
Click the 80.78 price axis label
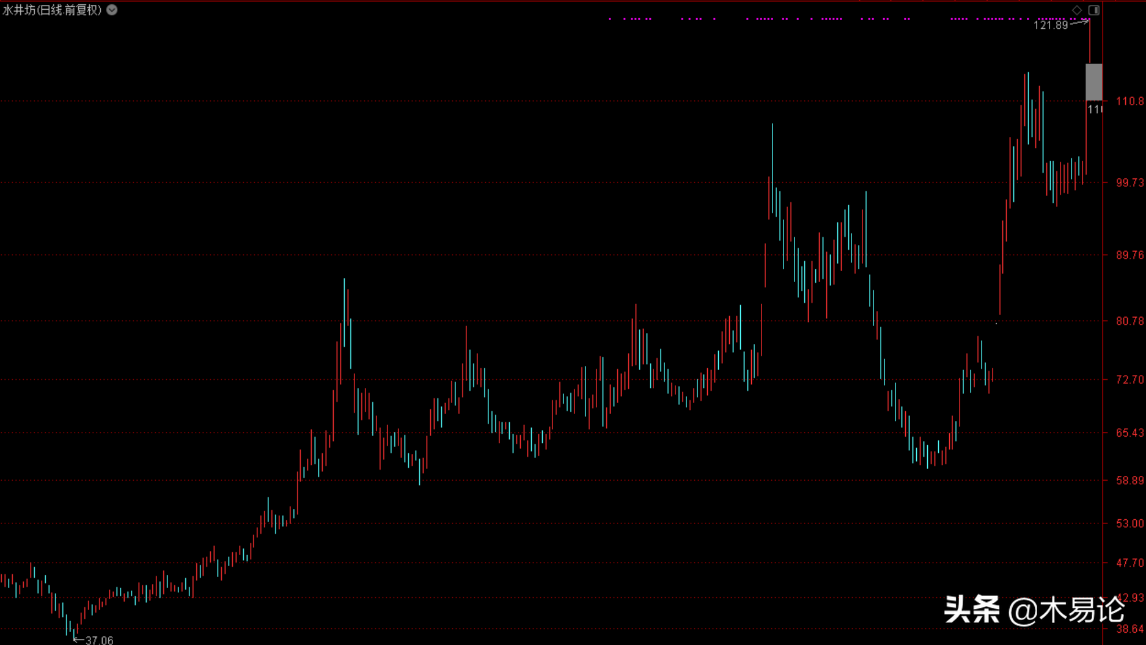[x=1129, y=321]
